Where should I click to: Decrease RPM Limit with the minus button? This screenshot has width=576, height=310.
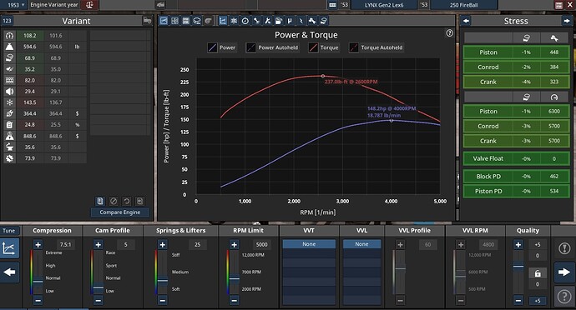234,301
